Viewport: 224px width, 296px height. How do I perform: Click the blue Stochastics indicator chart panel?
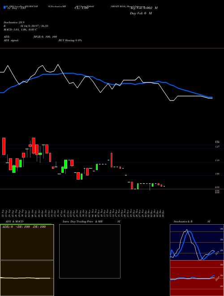[197, 242]
